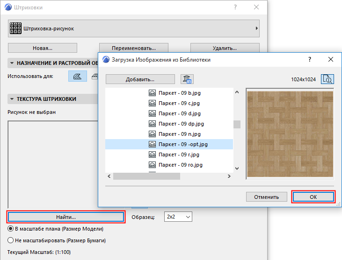Screen dimensions: 342x260
Task: Click the horizontal scrollbar thumb in file list
Action: click(x=146, y=176)
